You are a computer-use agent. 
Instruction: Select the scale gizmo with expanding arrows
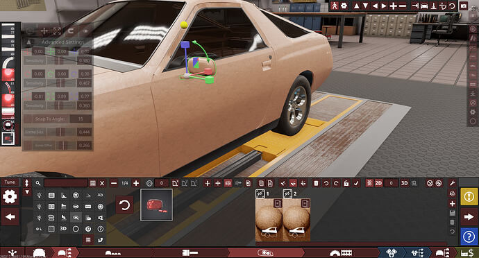click(x=57, y=31)
